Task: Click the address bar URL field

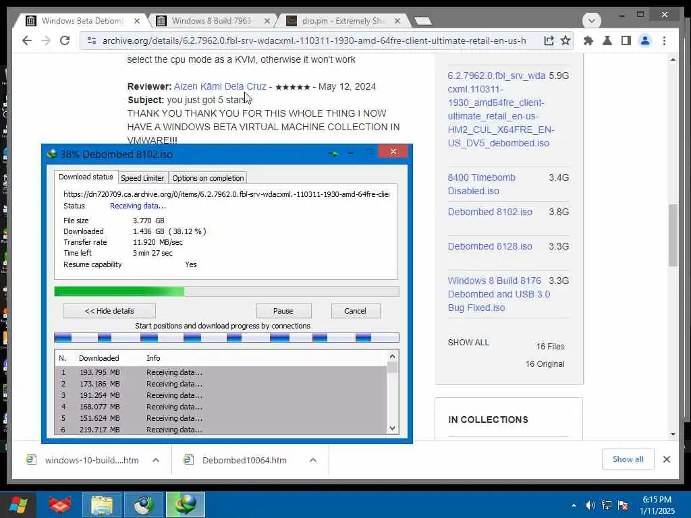Action: click(314, 40)
